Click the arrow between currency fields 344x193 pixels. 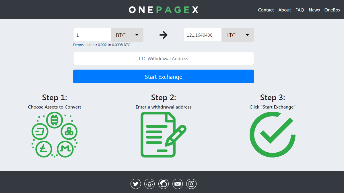(164, 35)
